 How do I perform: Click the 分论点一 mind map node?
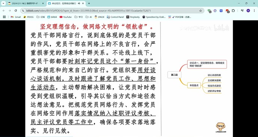[x=207, y=64]
